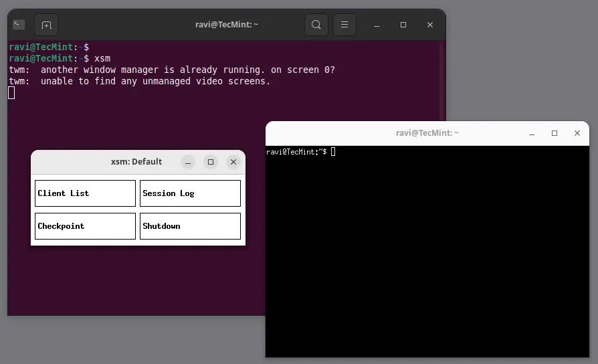Click the purple terminal title 'ravi@TecMint: ~'
Image resolution: width=598 pixels, height=364 pixels.
pos(227,25)
